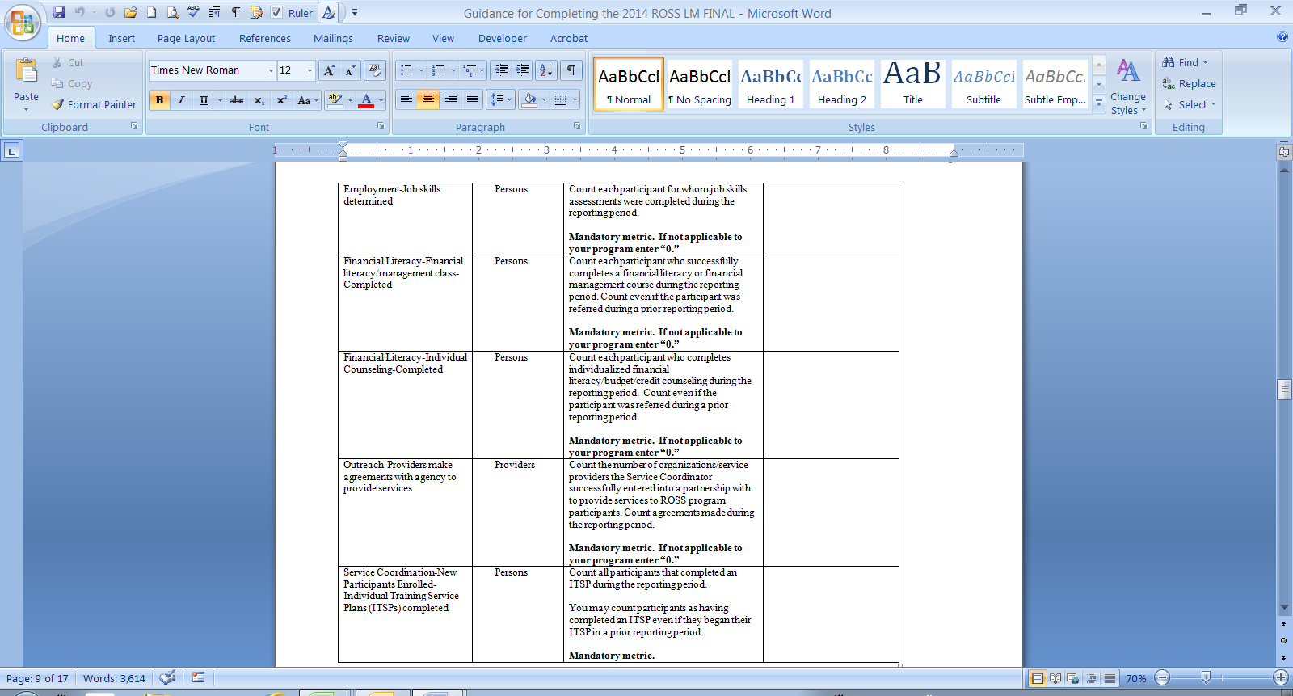The width and height of the screenshot is (1293, 696).
Task: Click the zoom level 70% button
Action: pos(1136,678)
